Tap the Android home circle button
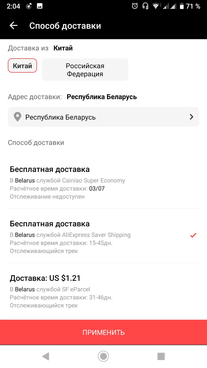The width and height of the screenshot is (207, 368). (x=103, y=356)
